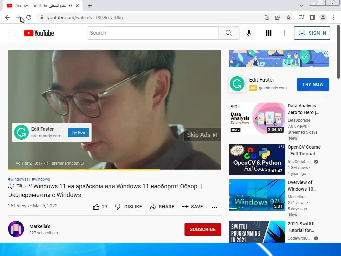Save the video to playlist
341x256 pixels.
pyautogui.click(x=192, y=207)
